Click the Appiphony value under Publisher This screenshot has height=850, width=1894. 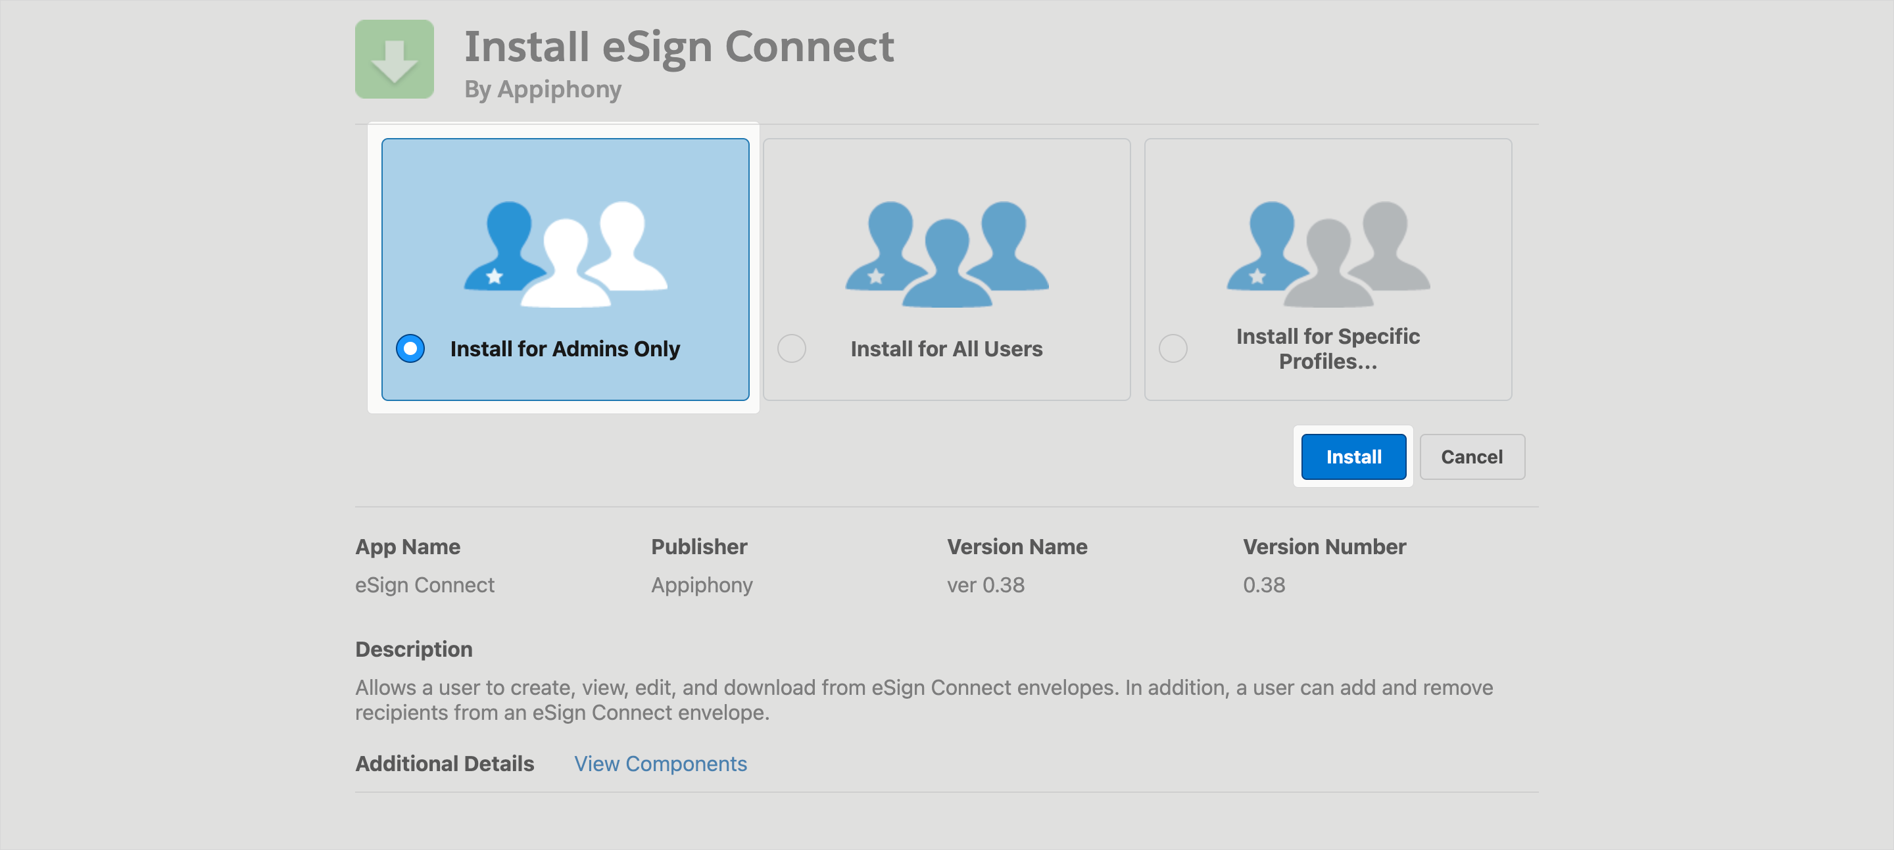click(x=702, y=586)
